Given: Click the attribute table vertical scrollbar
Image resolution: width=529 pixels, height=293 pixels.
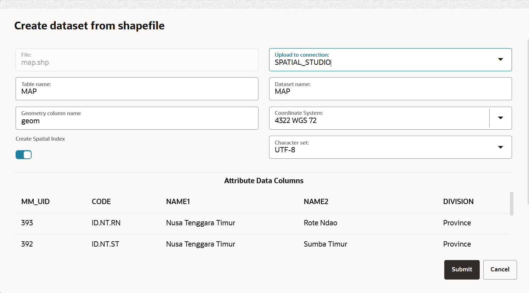Looking at the screenshot, I should [x=511, y=204].
